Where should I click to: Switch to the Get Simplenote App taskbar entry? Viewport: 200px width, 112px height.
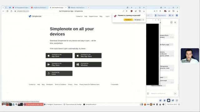coord(34,105)
